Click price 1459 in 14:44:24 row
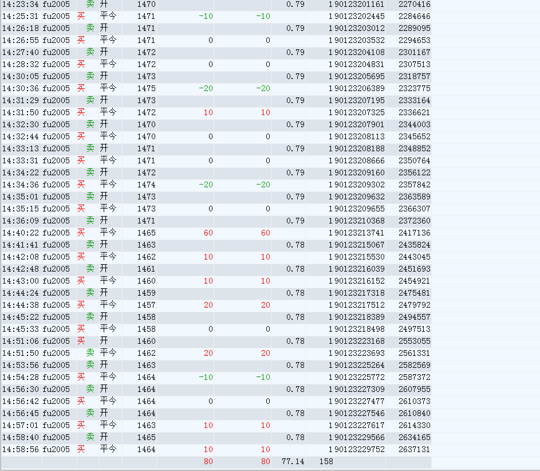 coord(147,293)
